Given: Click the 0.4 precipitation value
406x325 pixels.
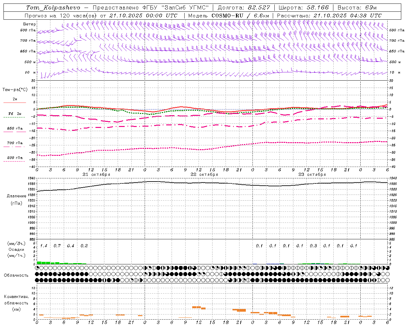Looking at the screenshot, I should tap(70, 246).
